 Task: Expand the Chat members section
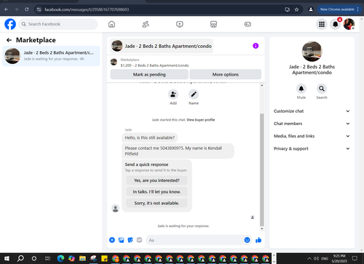click(312, 124)
